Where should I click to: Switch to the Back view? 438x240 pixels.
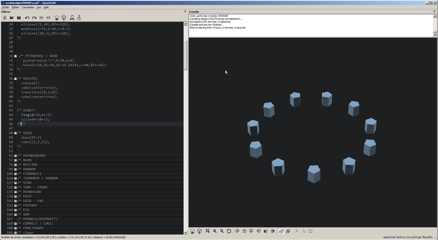(x=272, y=231)
